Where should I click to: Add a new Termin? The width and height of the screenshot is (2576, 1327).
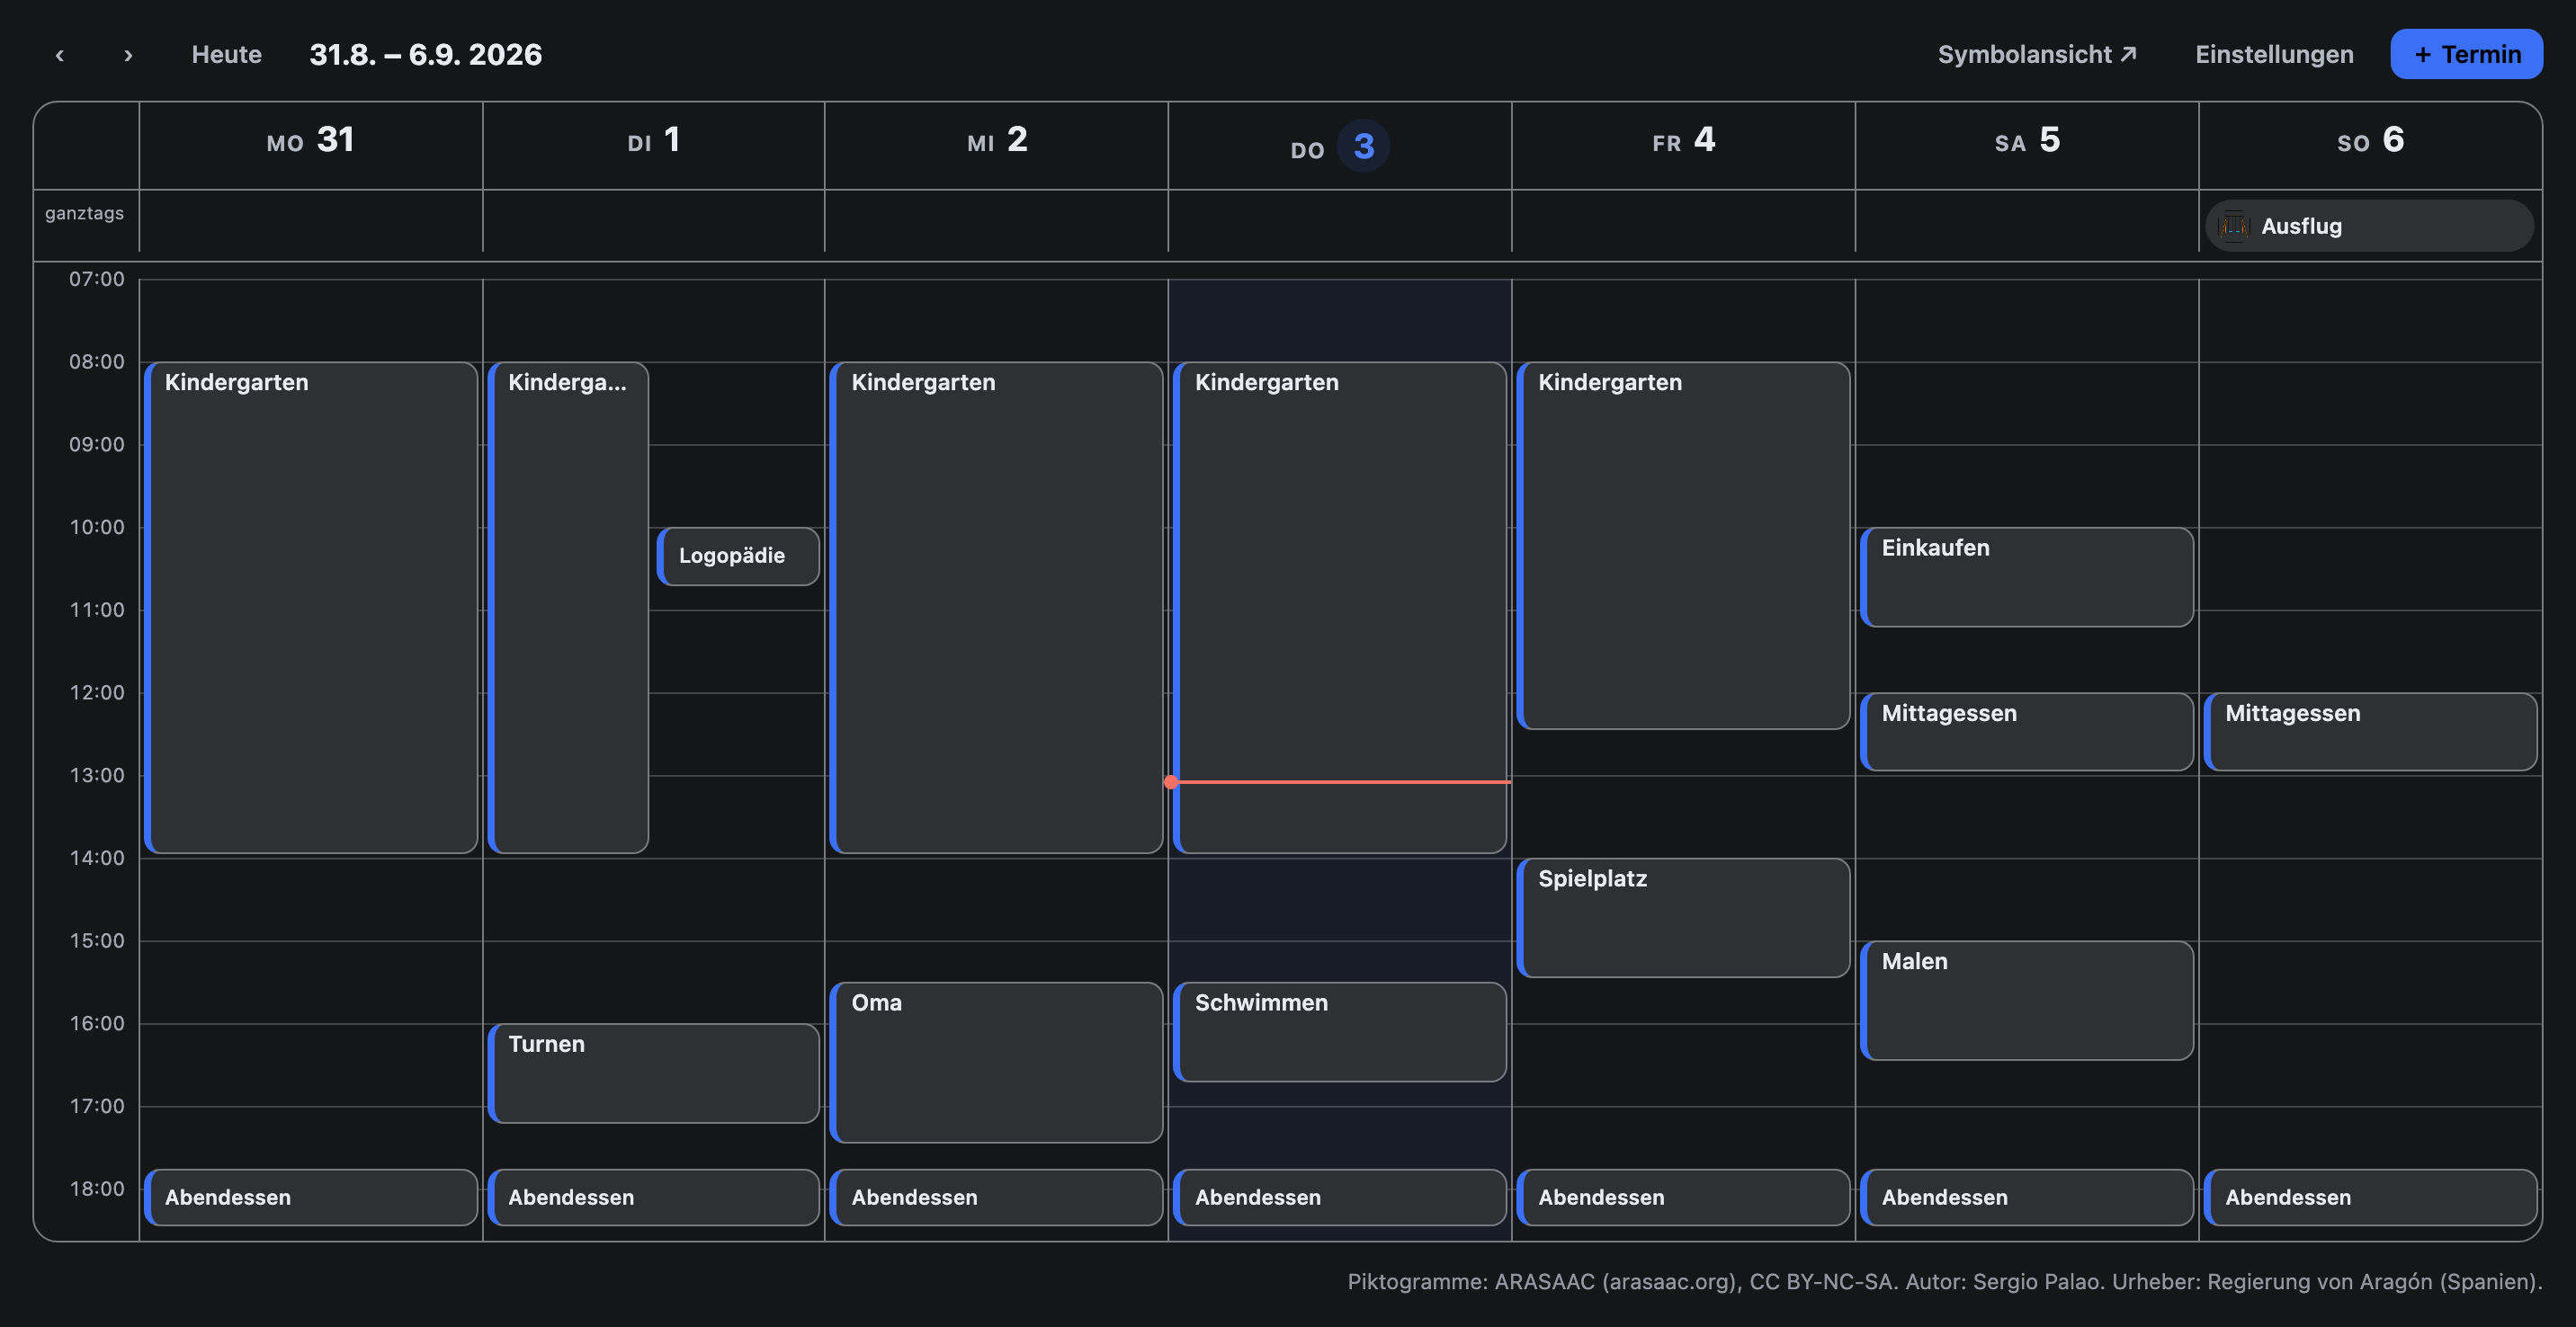(x=2466, y=55)
